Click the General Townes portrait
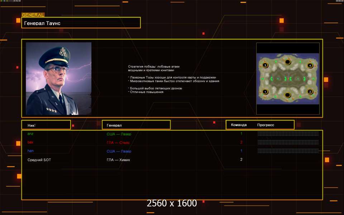This screenshot has height=215, width=344. 59,78
